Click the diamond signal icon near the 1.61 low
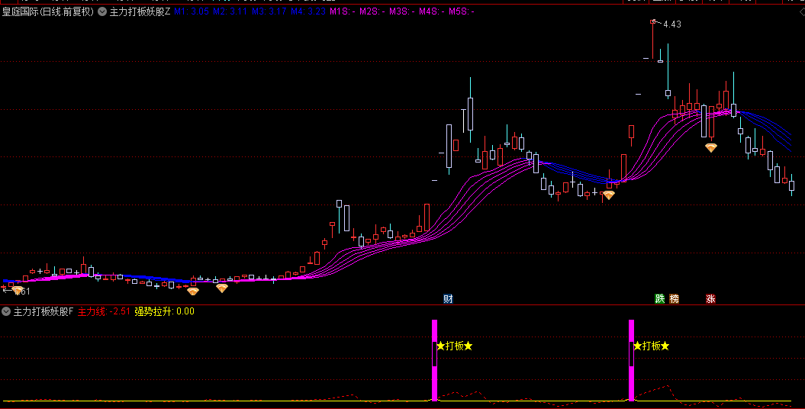The height and width of the screenshot is (409, 805). click(x=18, y=291)
